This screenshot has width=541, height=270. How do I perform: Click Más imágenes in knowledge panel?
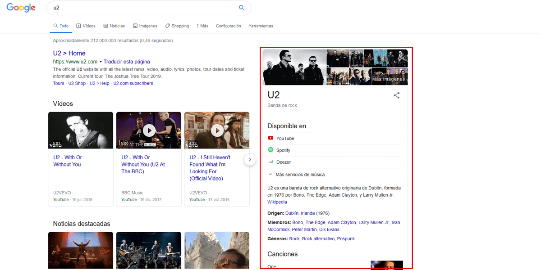click(388, 79)
